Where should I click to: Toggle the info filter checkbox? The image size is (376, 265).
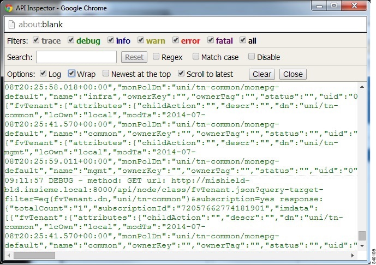pyautogui.click(x=111, y=40)
